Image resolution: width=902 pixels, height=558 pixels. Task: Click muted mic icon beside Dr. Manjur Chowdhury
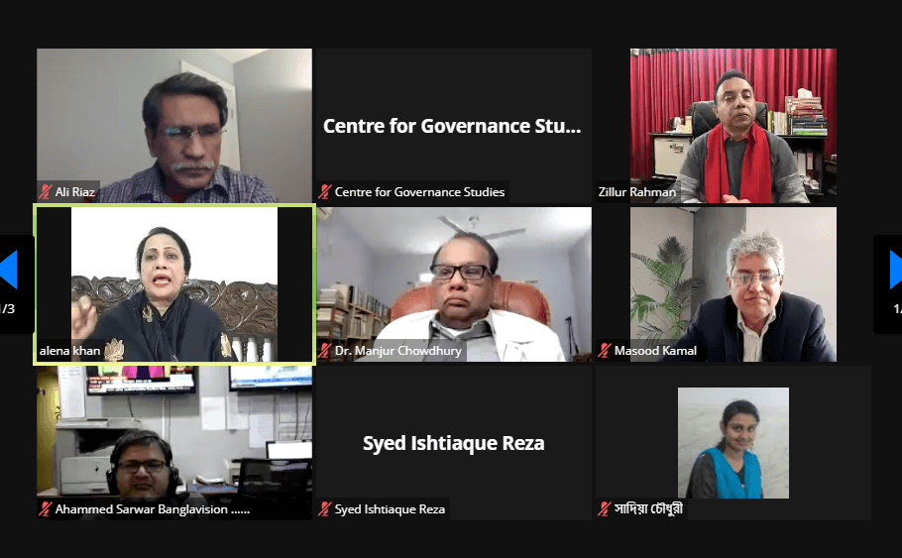pos(325,350)
